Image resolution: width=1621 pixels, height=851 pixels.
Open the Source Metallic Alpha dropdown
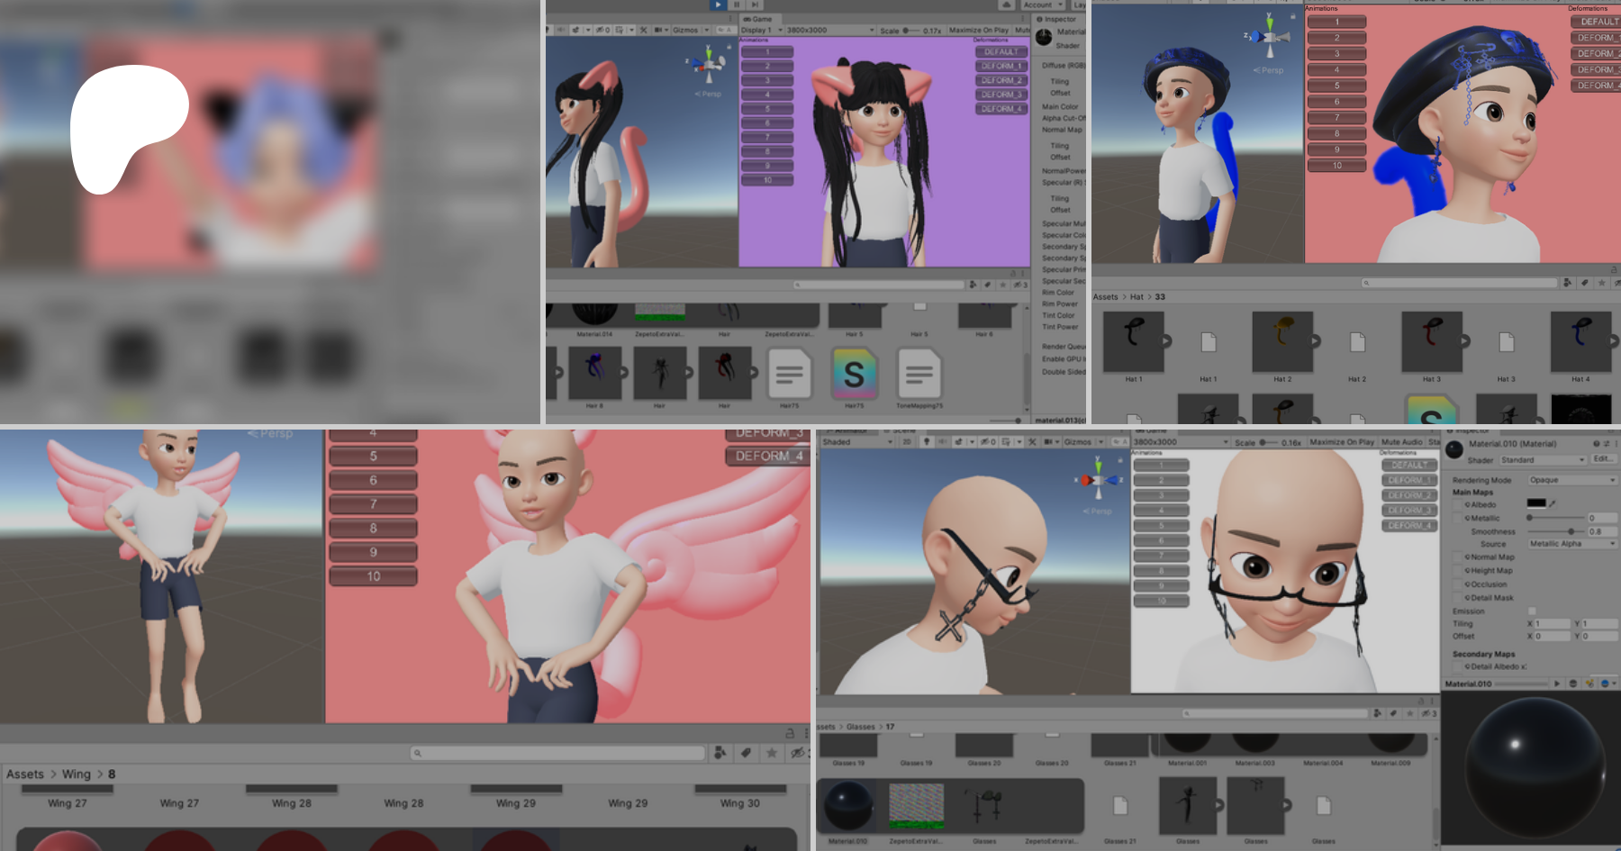(1571, 544)
